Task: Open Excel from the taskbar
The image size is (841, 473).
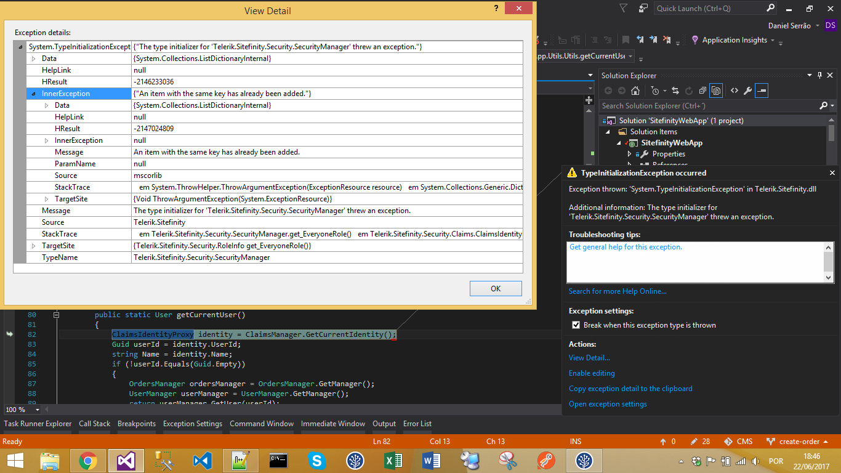Action: [393, 461]
